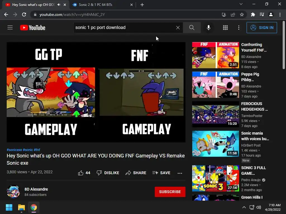The image size is (286, 214).
Task: Open the #sonic hashtag link
Action: click(x=28, y=150)
